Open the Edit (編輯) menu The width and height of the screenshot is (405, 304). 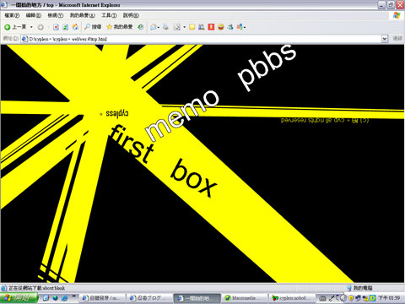pos(34,15)
